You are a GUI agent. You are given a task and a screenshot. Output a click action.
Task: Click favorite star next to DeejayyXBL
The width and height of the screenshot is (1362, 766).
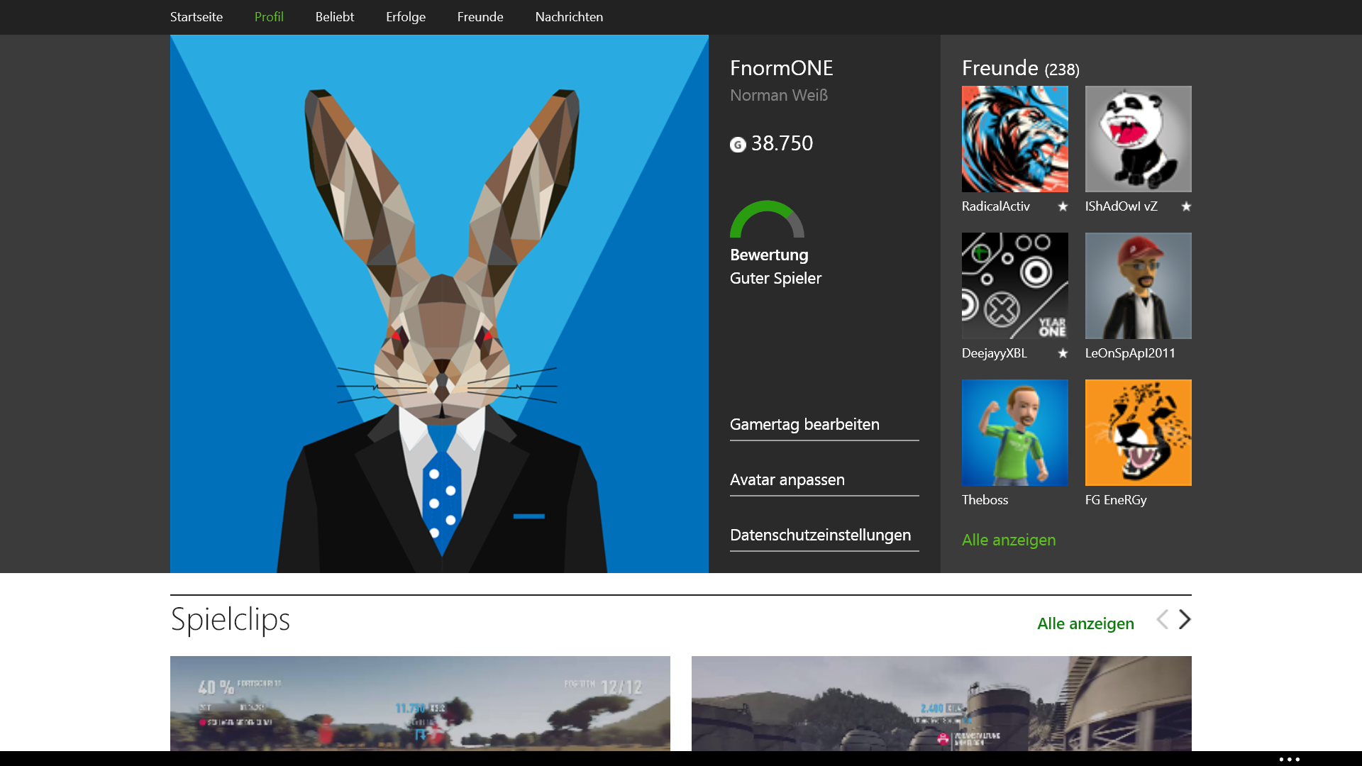click(1063, 353)
